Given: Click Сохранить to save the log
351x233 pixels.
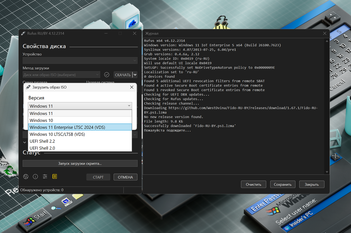Looking at the screenshot, I should tap(283, 184).
